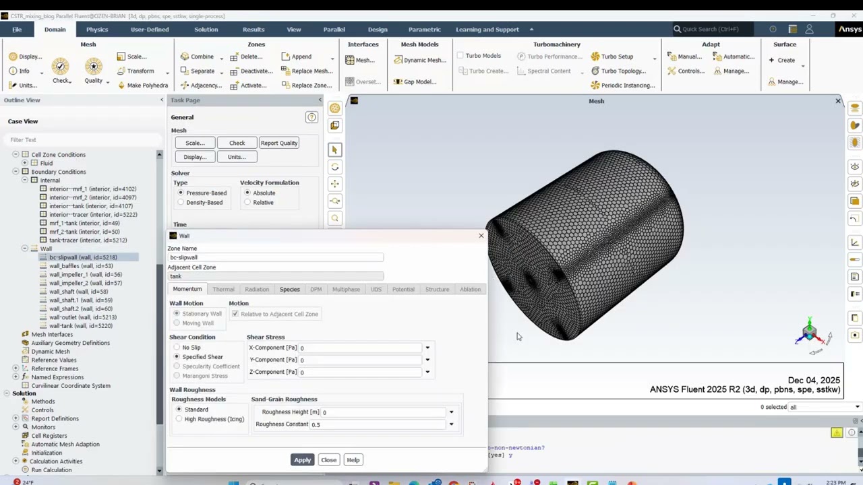Collapse the Boundary Conditions tree node

pyautogui.click(x=16, y=172)
